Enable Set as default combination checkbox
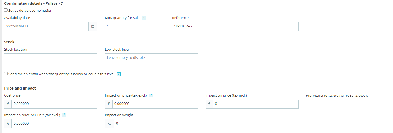This screenshot has width=393, height=133. [6, 10]
